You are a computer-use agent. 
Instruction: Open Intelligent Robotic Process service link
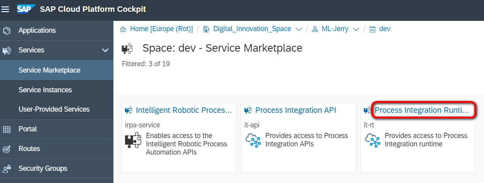click(184, 110)
